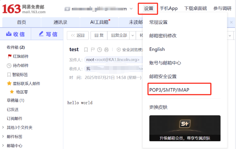236x149 pixels.
Task: Expand the account address dropdown arrow
Action: click(x=131, y=9)
